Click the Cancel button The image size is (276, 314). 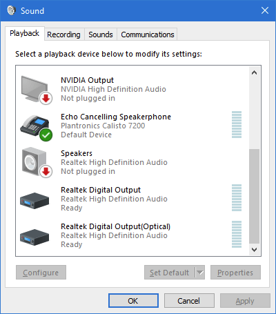pos(189,301)
